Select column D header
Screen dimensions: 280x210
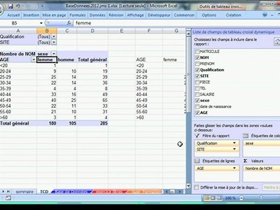(93, 31)
